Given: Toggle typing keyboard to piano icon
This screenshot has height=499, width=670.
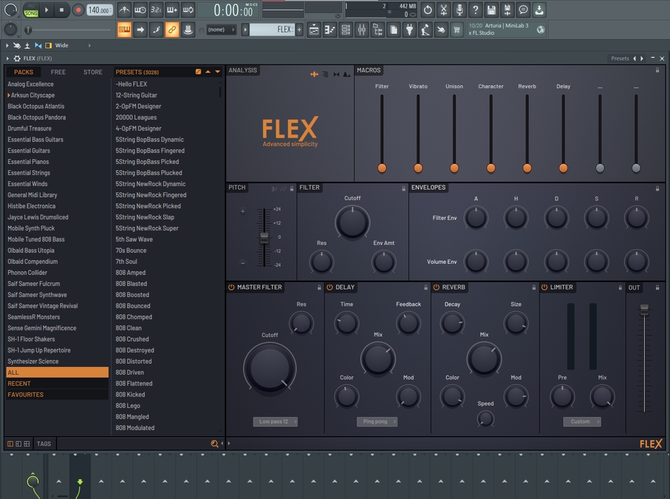Looking at the screenshot, I should coord(124,29).
